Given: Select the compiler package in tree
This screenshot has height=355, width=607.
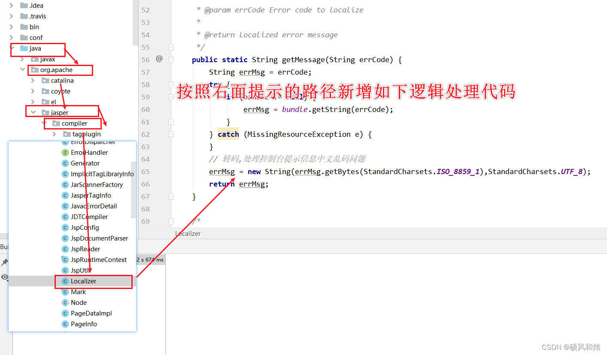Looking at the screenshot, I should click(x=74, y=123).
